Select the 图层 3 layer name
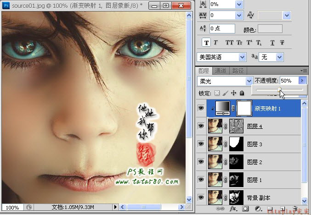Screen dimensions: 311x215 (254, 144)
